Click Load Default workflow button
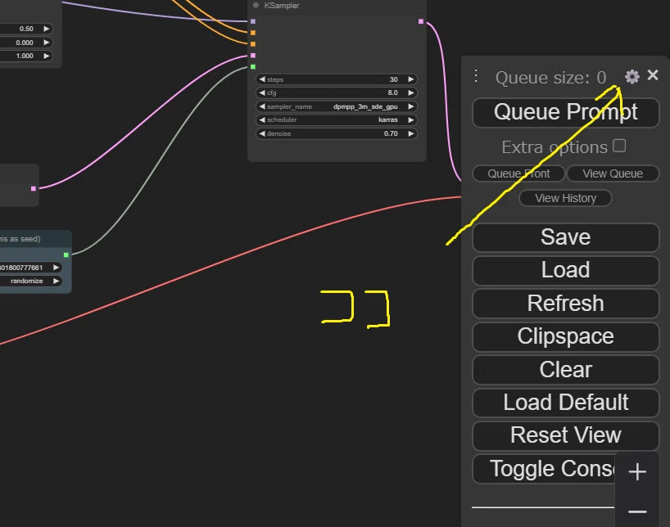The image size is (670, 527). pyautogui.click(x=566, y=403)
